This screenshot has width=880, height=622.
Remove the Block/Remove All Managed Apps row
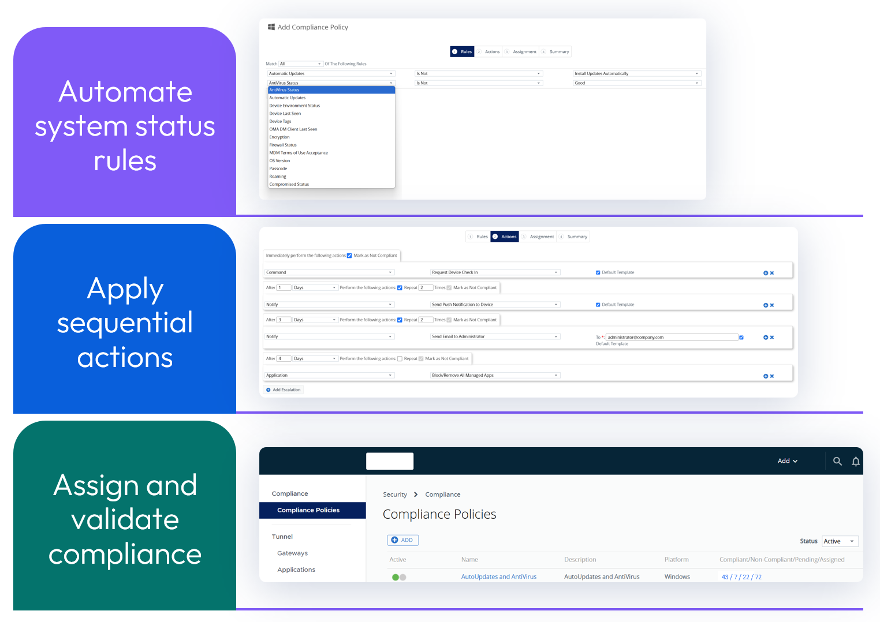(772, 376)
